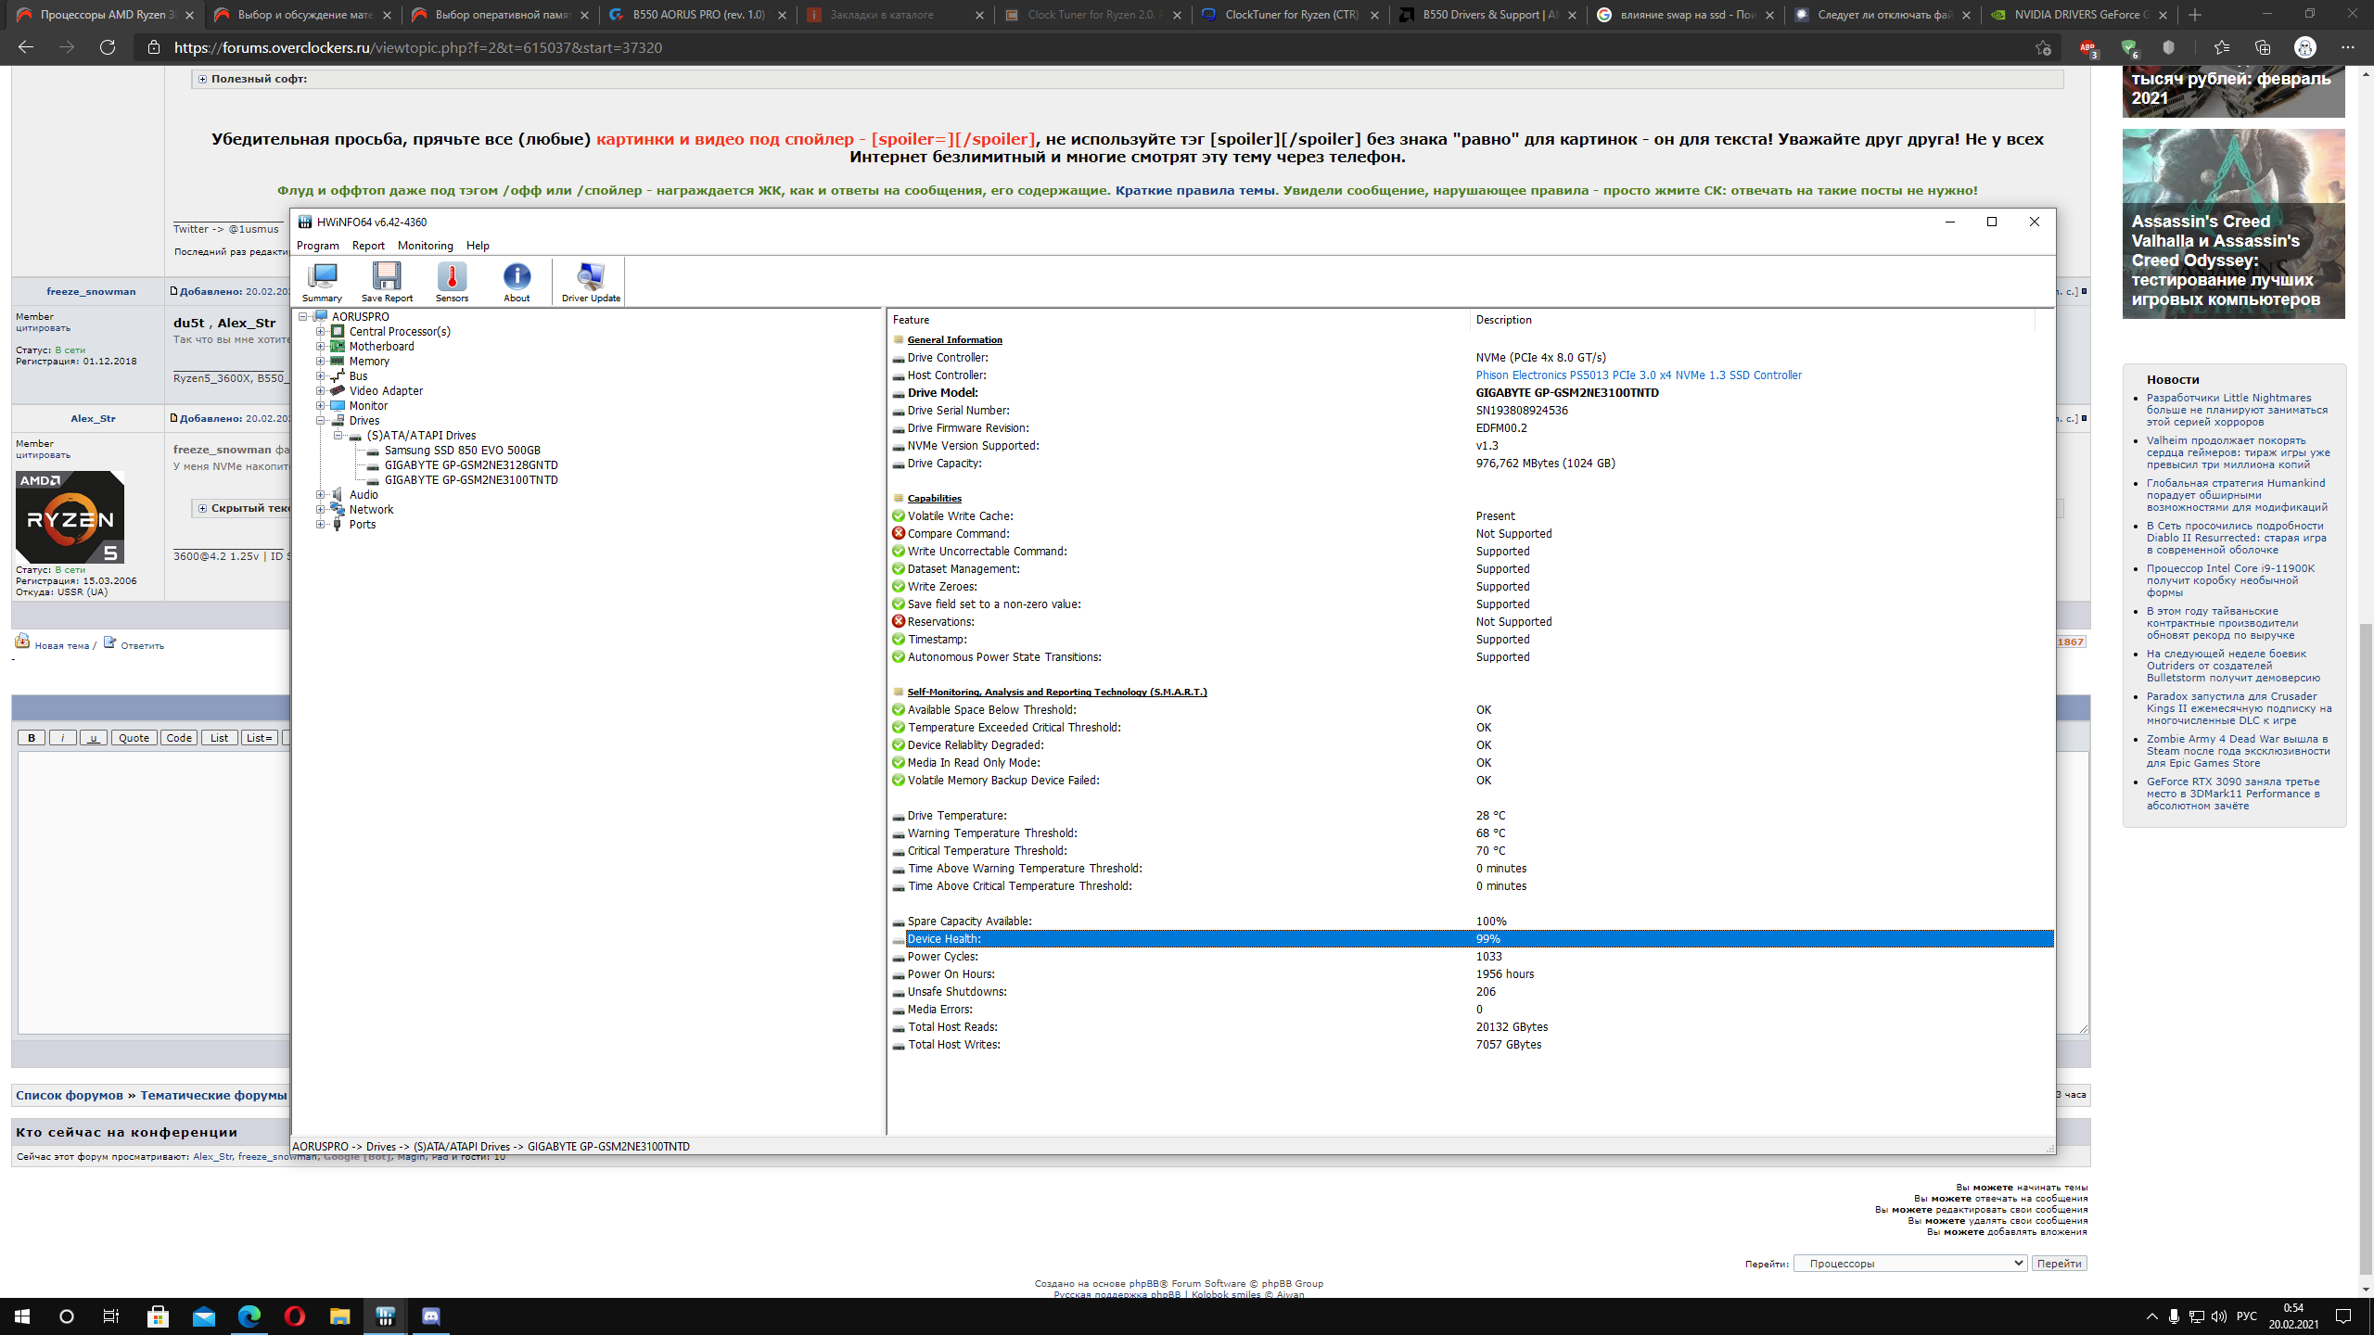The height and width of the screenshot is (1335, 2374).
Task: Open Discord from the Windows taskbar
Action: [x=431, y=1316]
